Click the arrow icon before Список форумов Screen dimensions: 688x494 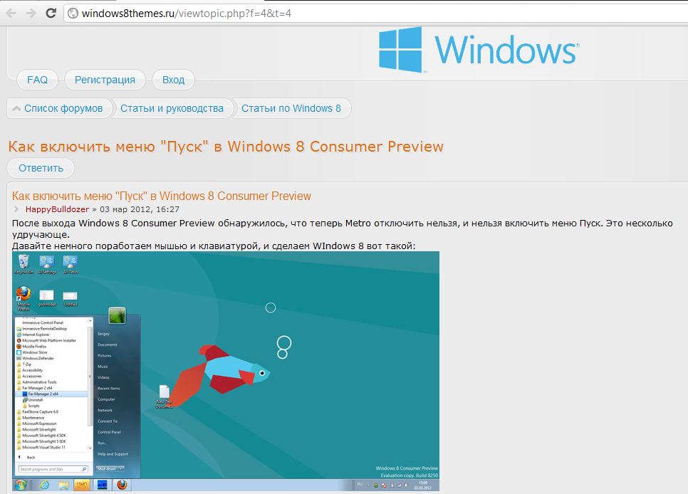tap(16, 109)
